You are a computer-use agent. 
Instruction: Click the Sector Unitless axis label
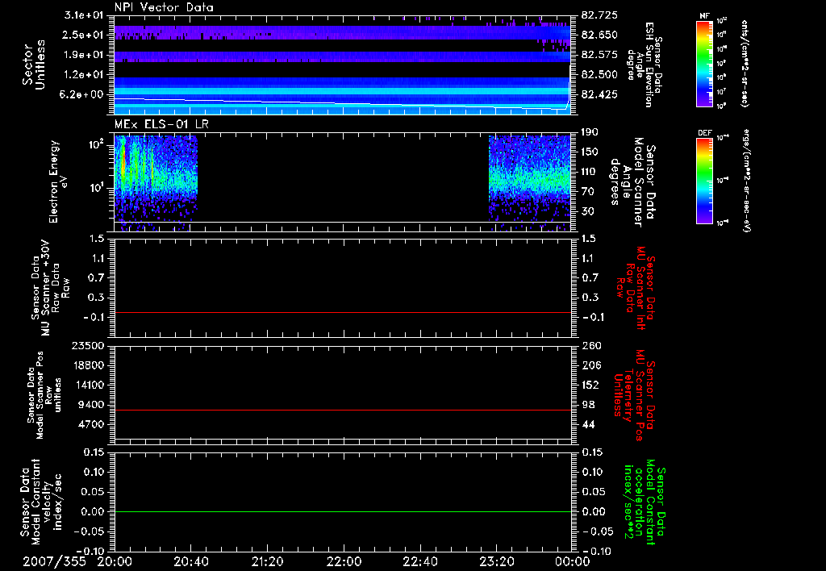click(x=33, y=63)
